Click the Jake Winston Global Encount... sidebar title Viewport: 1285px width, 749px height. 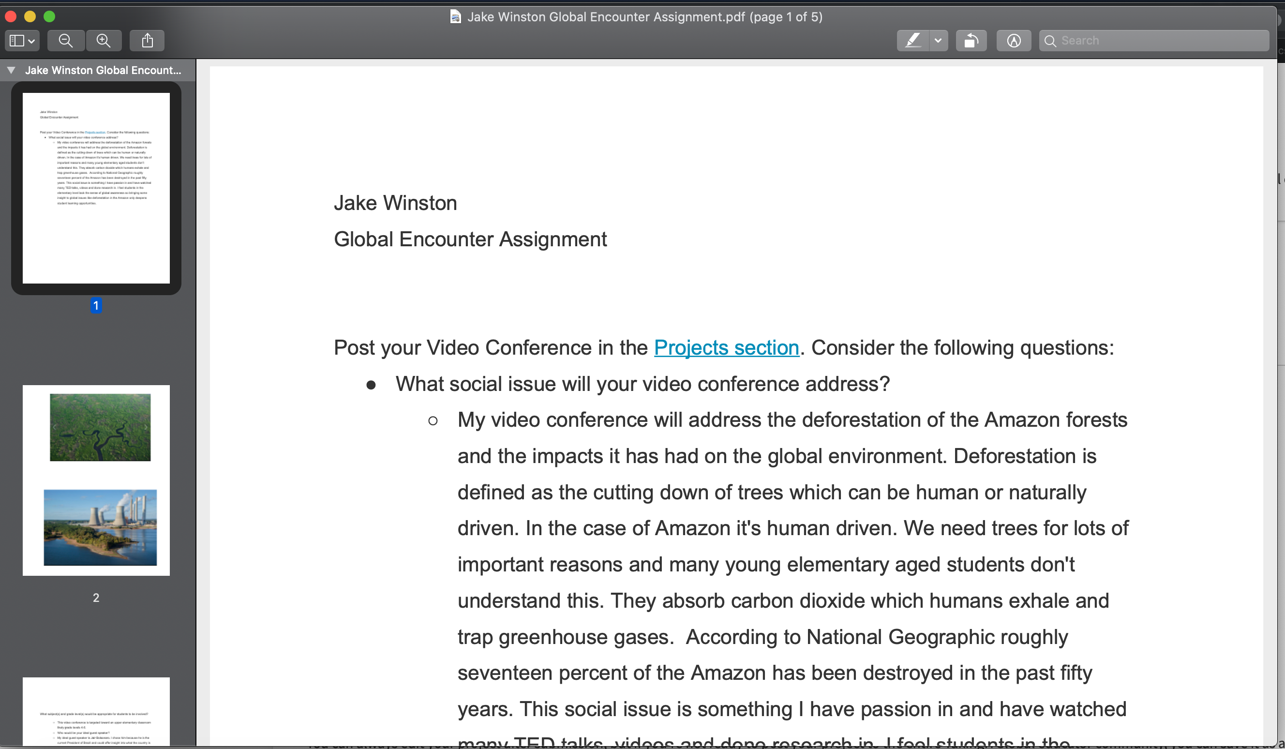click(x=103, y=70)
